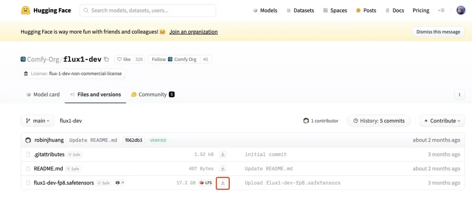Open the Models page
Screen dimensions: 472x209
pyautogui.click(x=265, y=10)
